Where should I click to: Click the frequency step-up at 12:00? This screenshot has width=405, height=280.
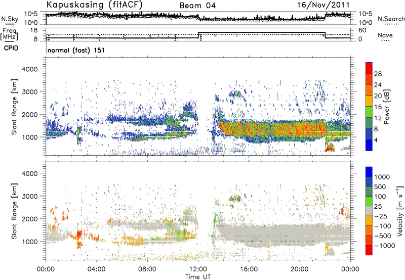198,35
